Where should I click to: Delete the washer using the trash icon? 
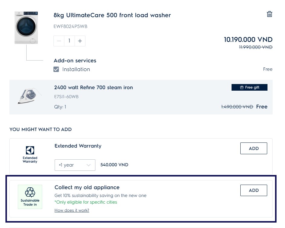tap(269, 14)
